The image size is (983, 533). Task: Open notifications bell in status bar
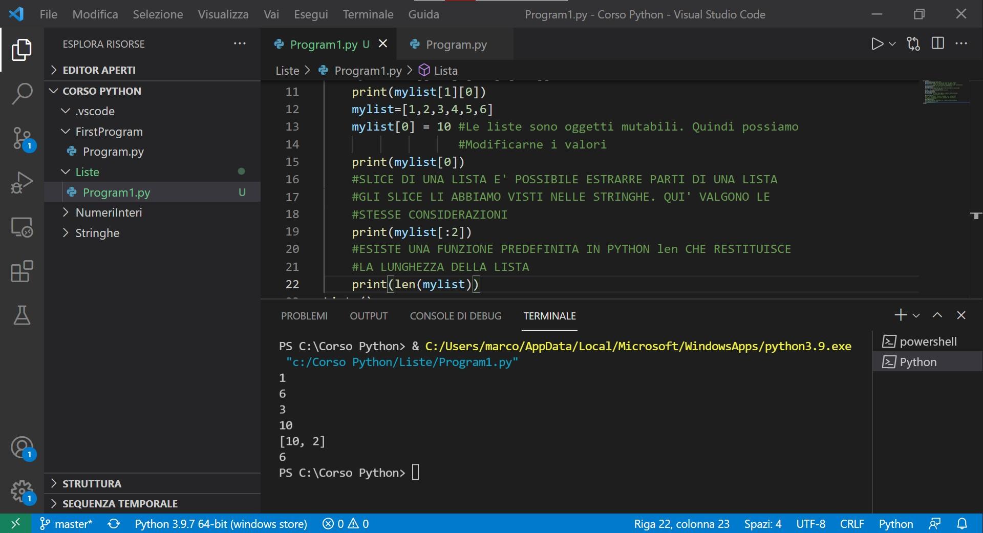[x=963, y=524]
